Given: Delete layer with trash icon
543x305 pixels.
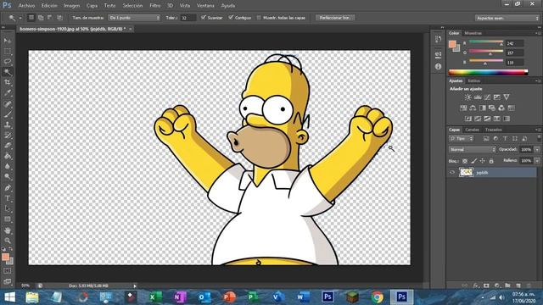Looking at the screenshot, I should click(529, 286).
